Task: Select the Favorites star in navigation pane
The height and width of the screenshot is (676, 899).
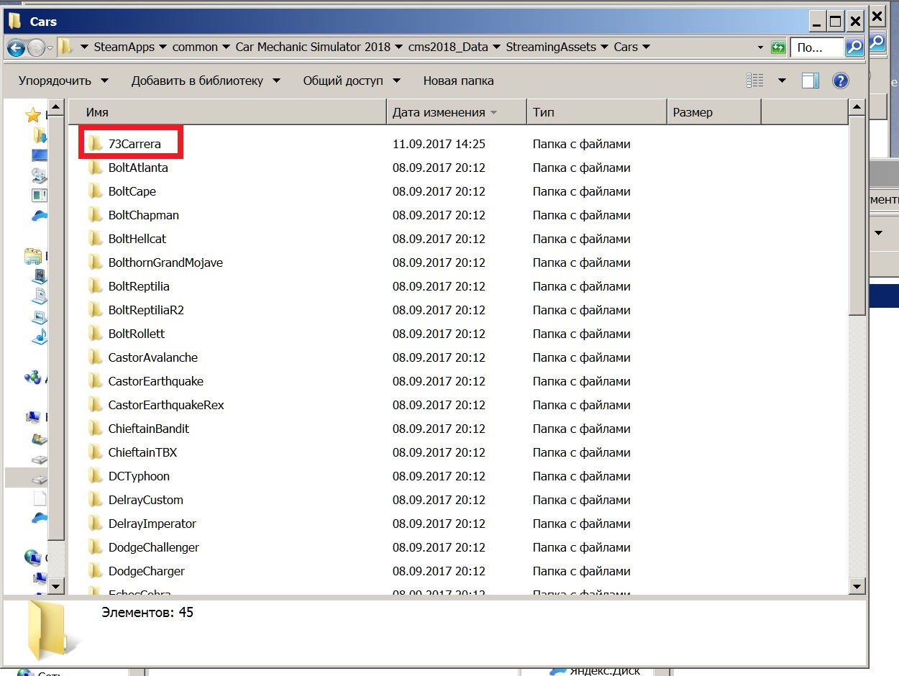Action: [x=33, y=115]
